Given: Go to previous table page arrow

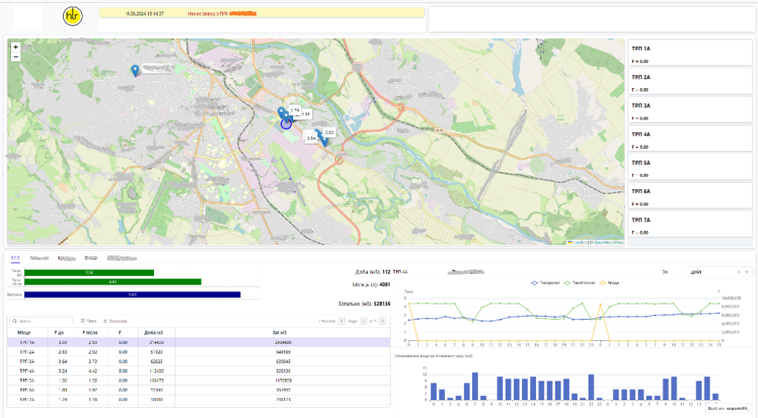Looking at the screenshot, I should [x=342, y=320].
